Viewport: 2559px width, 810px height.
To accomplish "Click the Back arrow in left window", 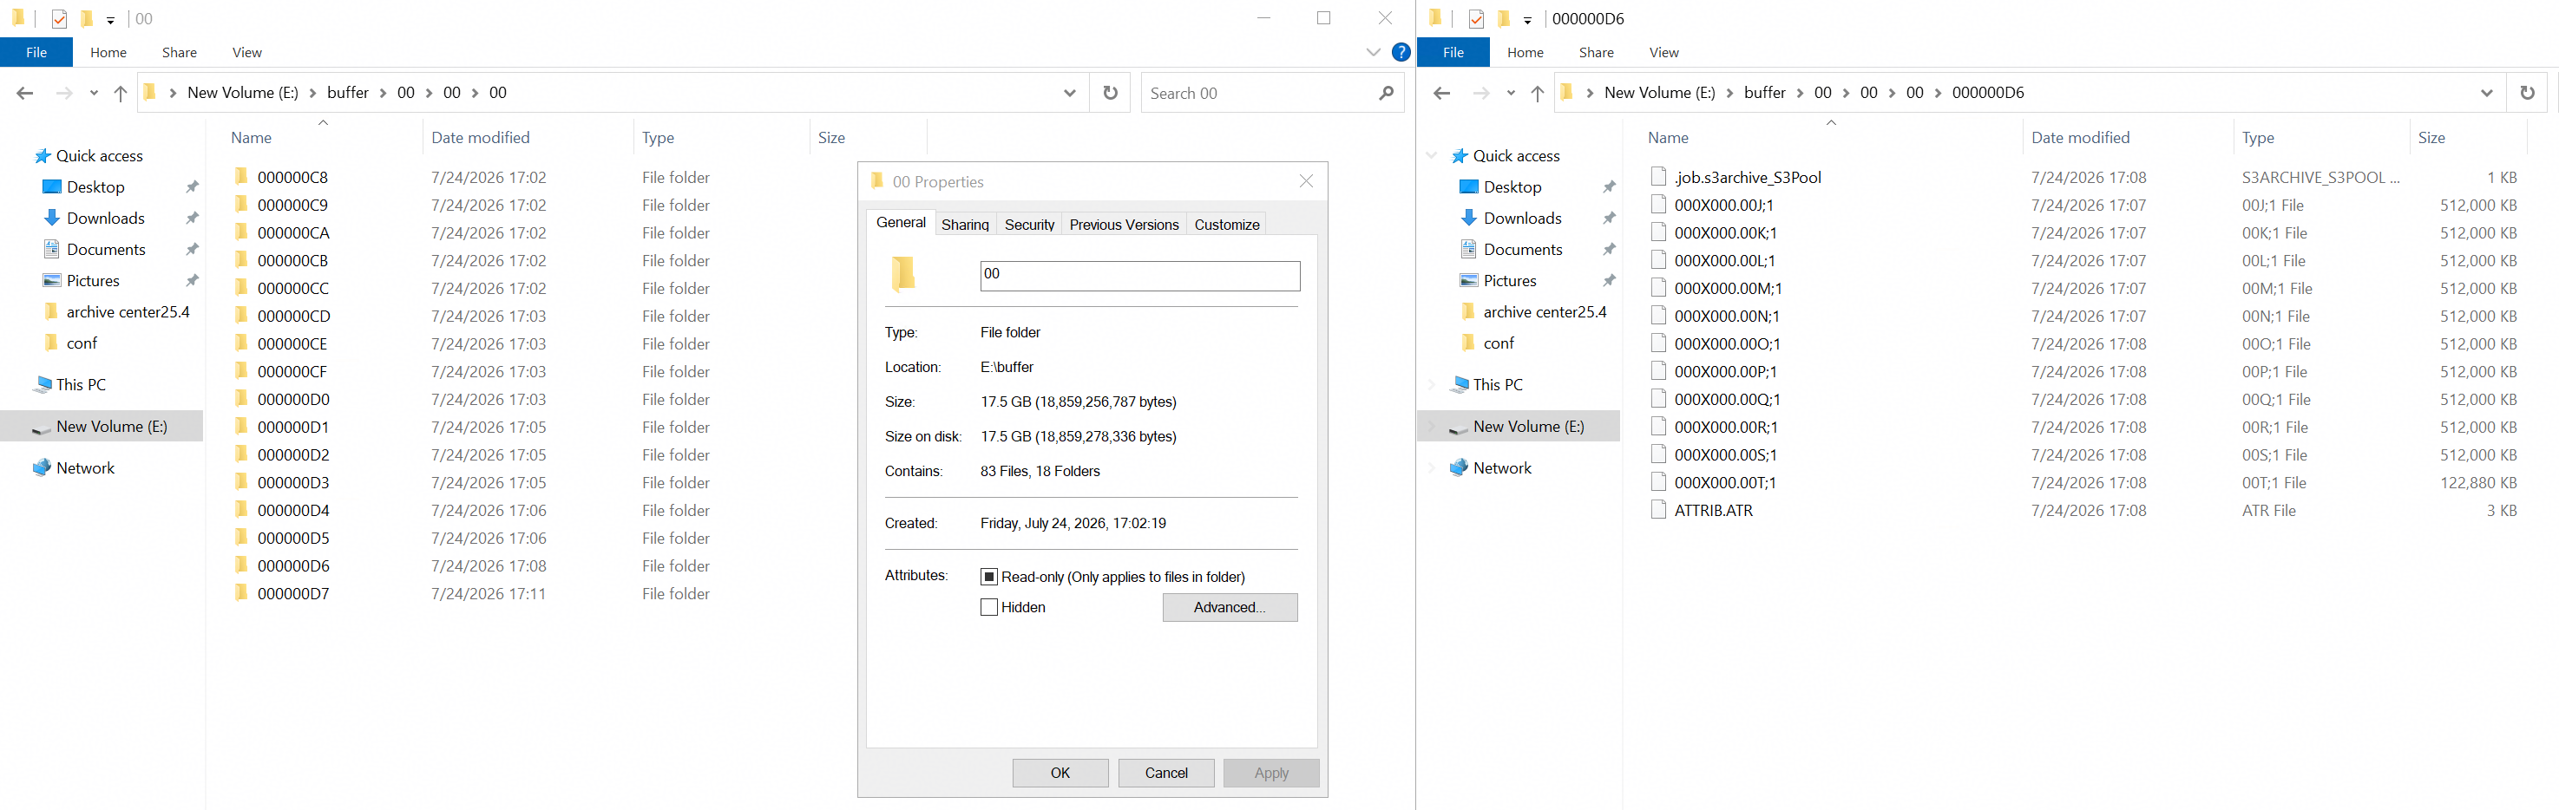I will [25, 94].
